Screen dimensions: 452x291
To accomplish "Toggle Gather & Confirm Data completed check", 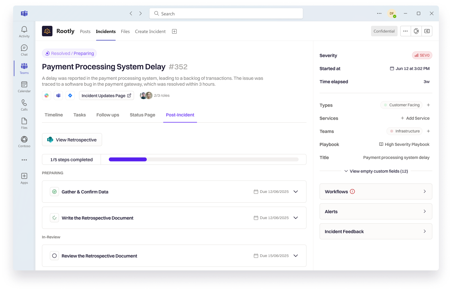I will coord(54,192).
